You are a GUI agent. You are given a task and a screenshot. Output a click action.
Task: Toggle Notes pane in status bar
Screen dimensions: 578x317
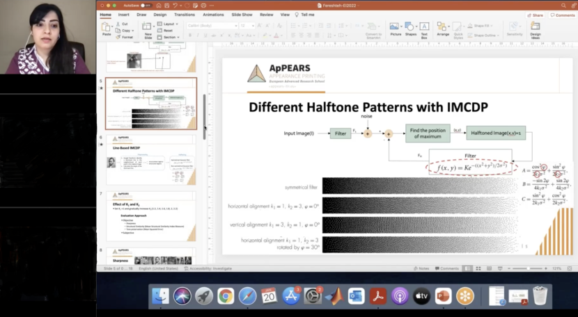point(421,268)
